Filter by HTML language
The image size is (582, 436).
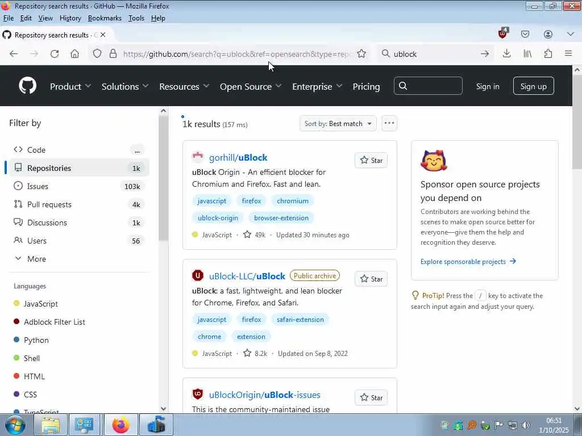click(34, 376)
